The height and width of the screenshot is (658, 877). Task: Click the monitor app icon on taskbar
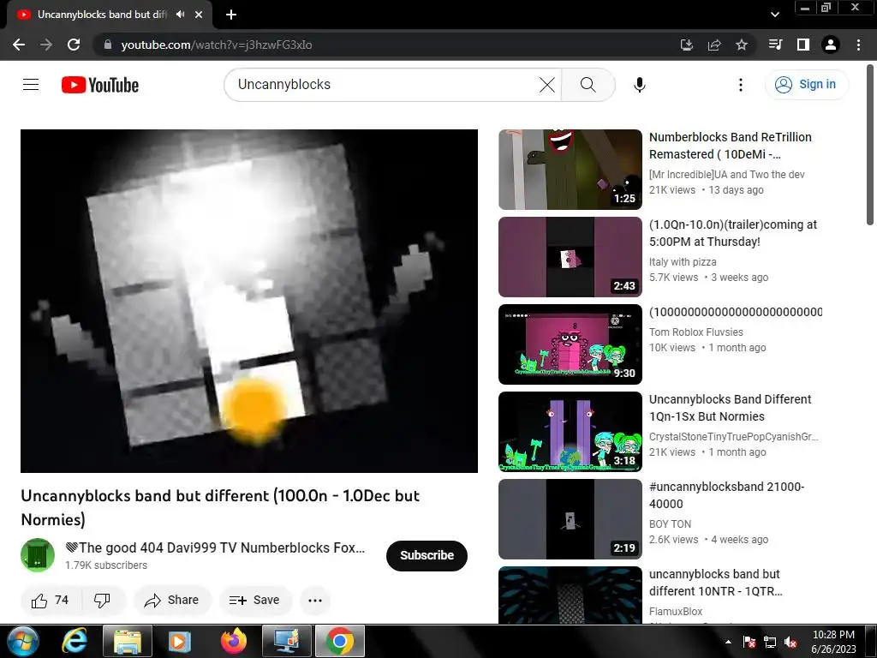(x=286, y=641)
